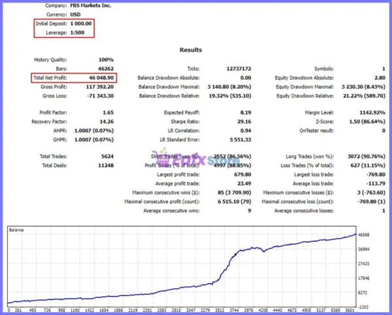Click the Largest profit trade value 679.80
This screenshot has width=392, height=315.
point(242,174)
